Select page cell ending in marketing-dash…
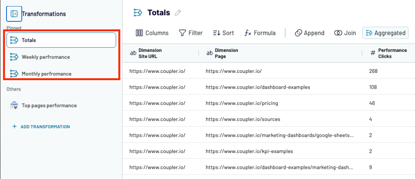The image size is (415, 179). coord(280,167)
